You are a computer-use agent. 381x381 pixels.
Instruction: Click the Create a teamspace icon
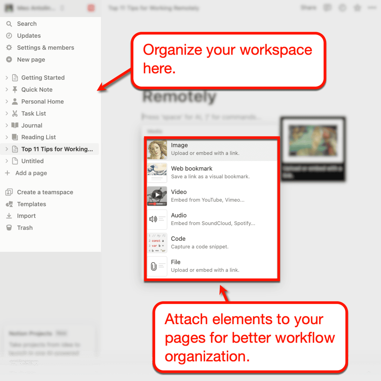point(9,192)
